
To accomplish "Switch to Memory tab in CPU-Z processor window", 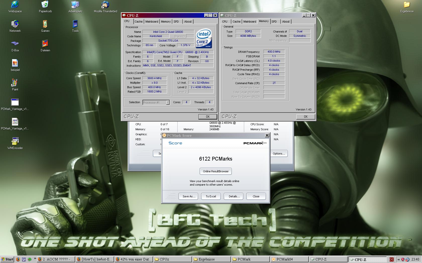I will point(166,22).
